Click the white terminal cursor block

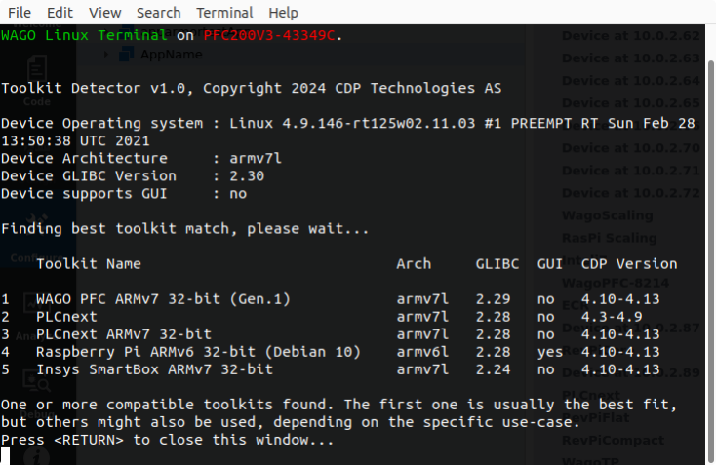[5, 455]
